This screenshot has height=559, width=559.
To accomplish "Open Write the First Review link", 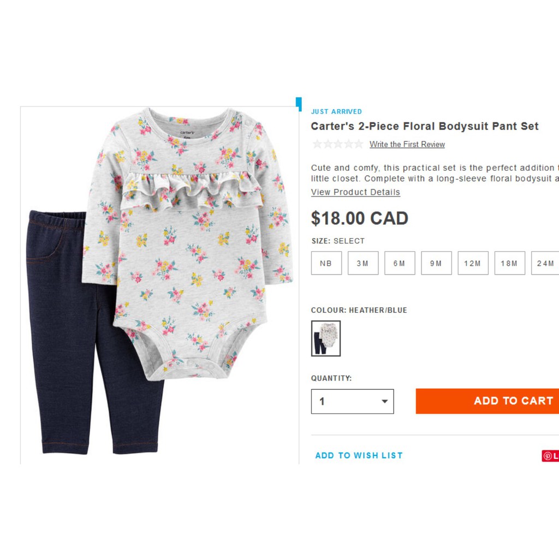I will [407, 145].
